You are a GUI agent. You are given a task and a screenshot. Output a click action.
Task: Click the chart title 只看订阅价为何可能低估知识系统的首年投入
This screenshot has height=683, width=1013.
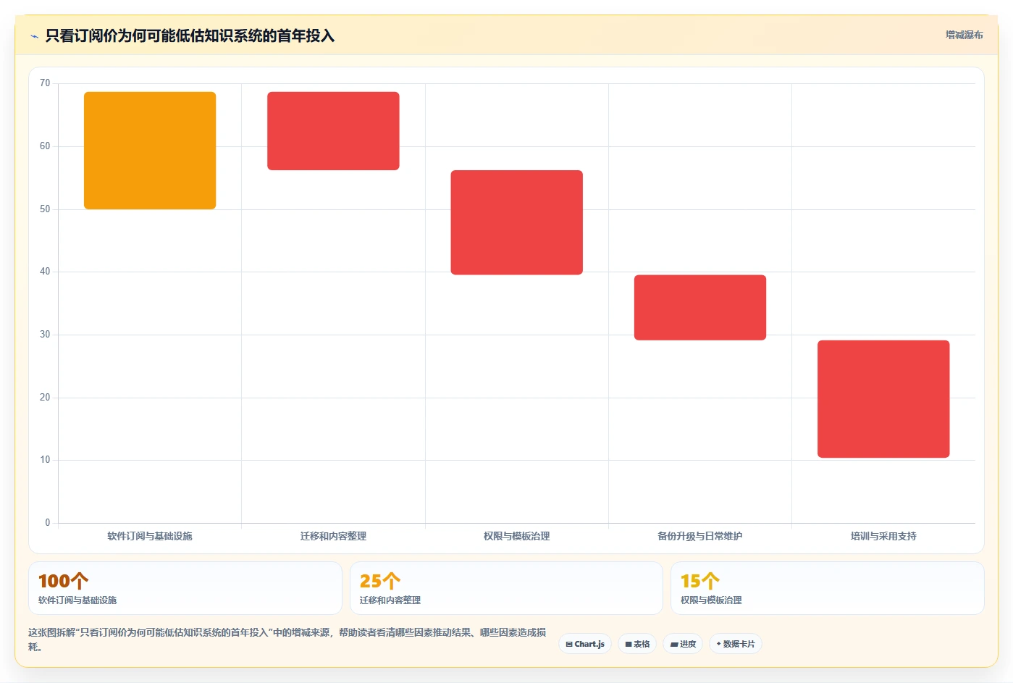tap(190, 36)
